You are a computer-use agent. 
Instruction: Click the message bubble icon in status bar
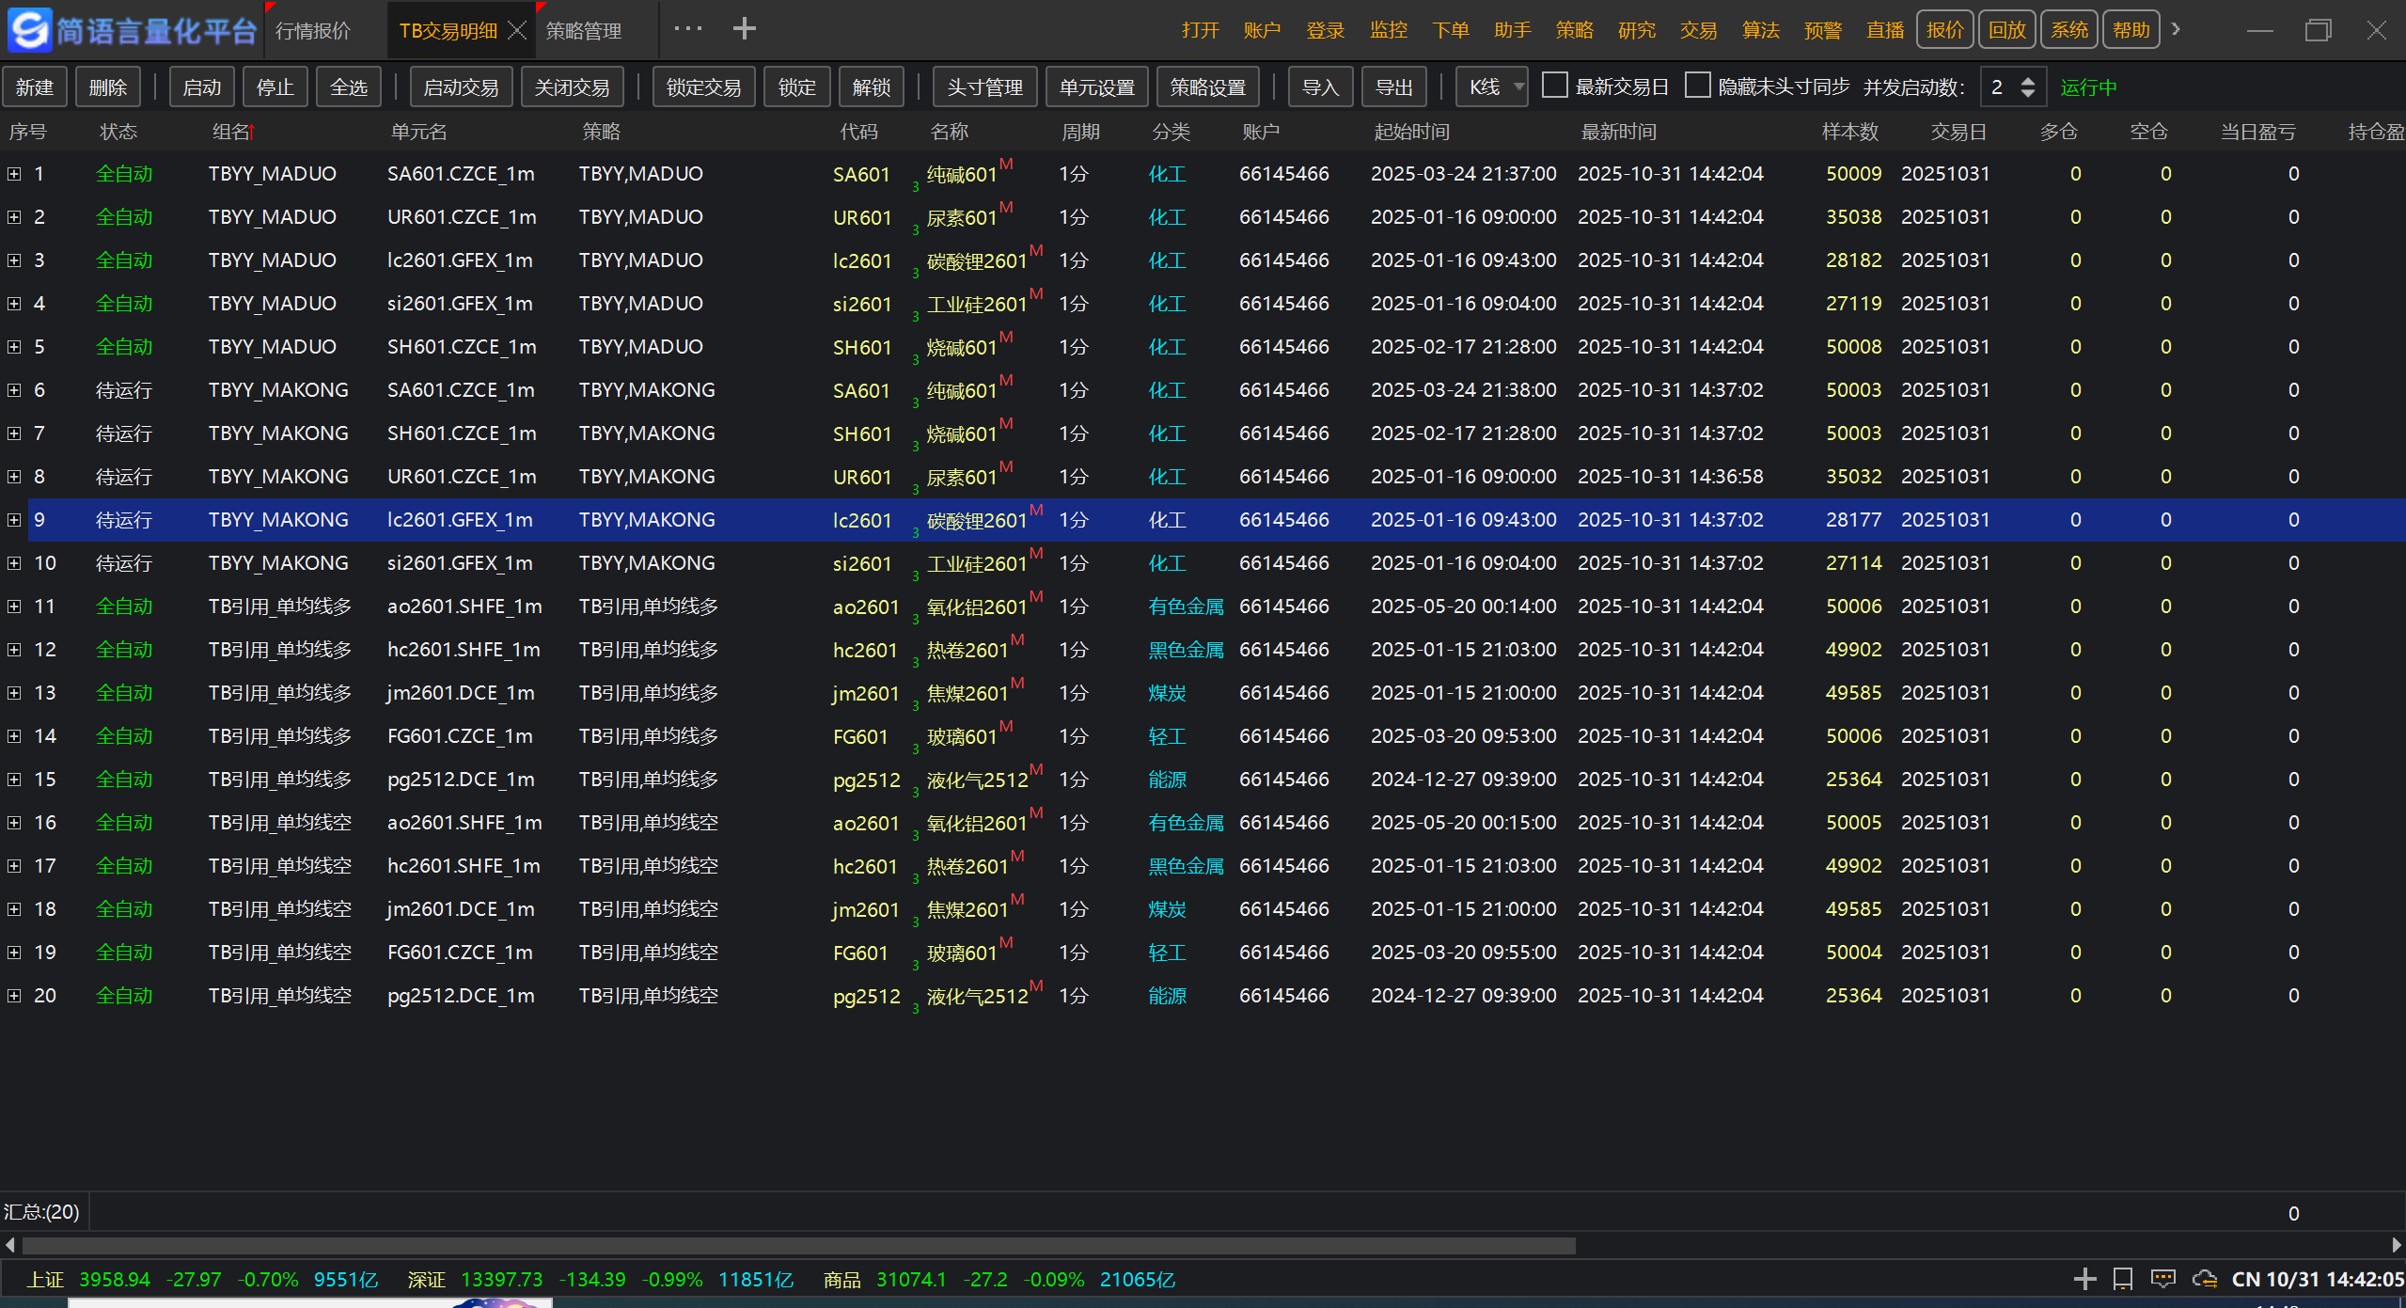click(2163, 1279)
